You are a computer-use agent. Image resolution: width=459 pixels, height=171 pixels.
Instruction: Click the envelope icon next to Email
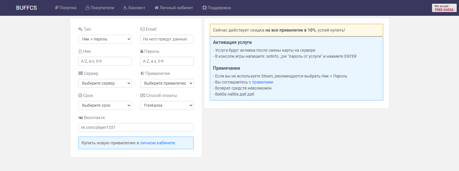142,29
